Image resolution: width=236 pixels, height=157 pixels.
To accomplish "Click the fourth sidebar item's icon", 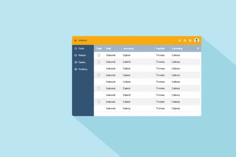I will 76,69.
